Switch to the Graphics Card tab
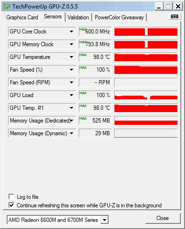The height and width of the screenshot is (229, 185). pos(22,17)
